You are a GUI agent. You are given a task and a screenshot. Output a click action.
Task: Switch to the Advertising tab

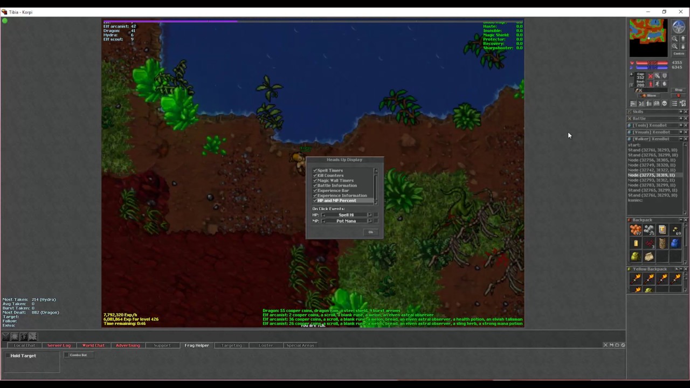tap(128, 345)
